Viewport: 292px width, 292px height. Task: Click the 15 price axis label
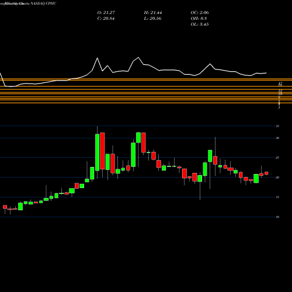(277, 197)
